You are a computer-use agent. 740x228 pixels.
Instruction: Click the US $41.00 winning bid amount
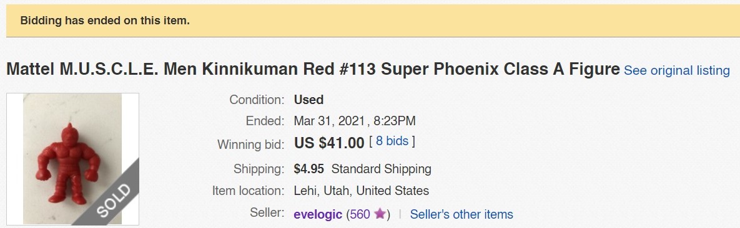coord(329,143)
